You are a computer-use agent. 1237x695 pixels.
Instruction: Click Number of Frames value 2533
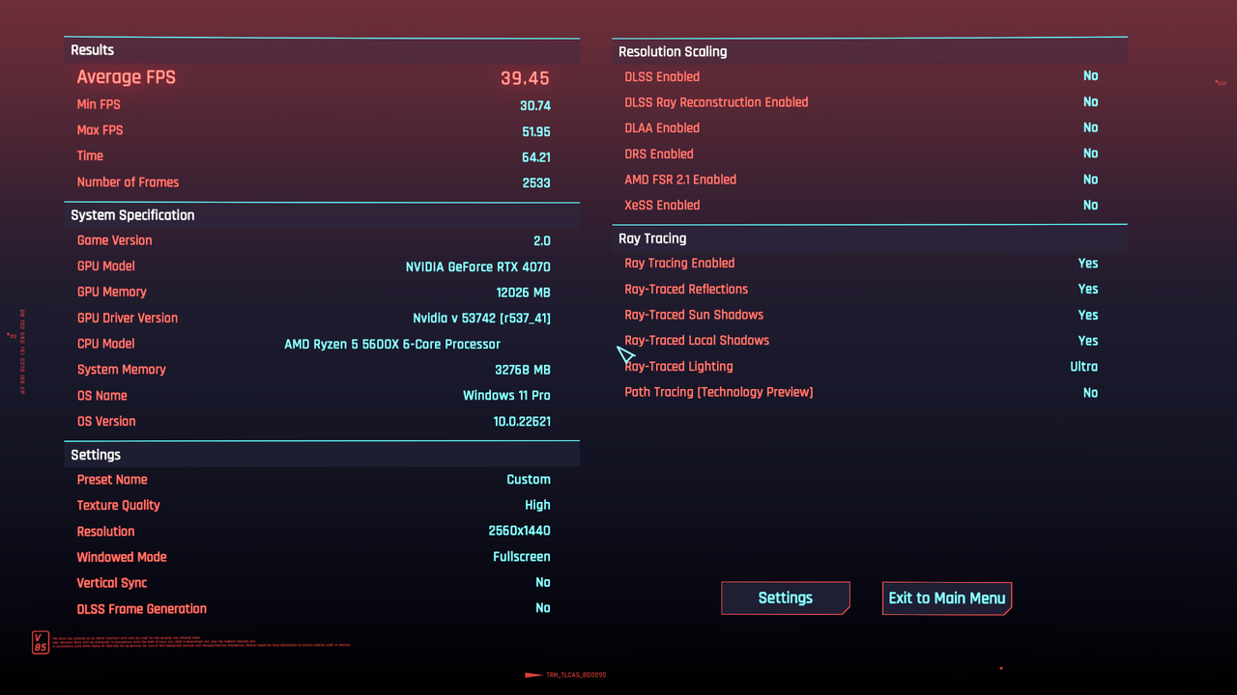[536, 182]
